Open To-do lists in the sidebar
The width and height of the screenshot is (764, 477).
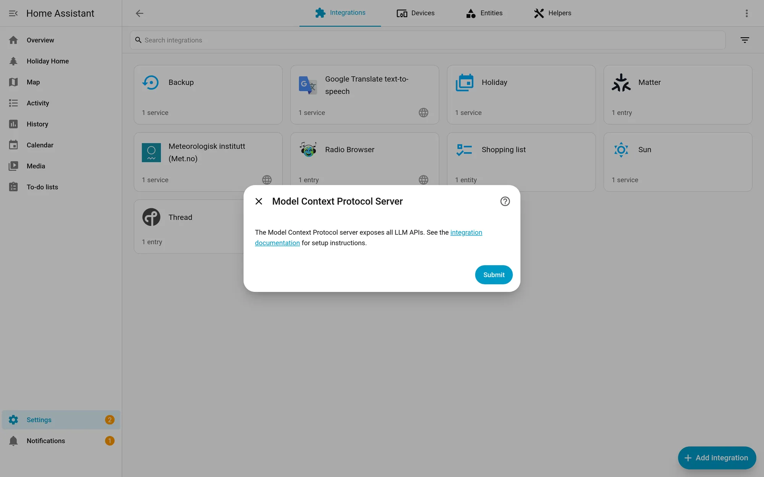pos(61,187)
